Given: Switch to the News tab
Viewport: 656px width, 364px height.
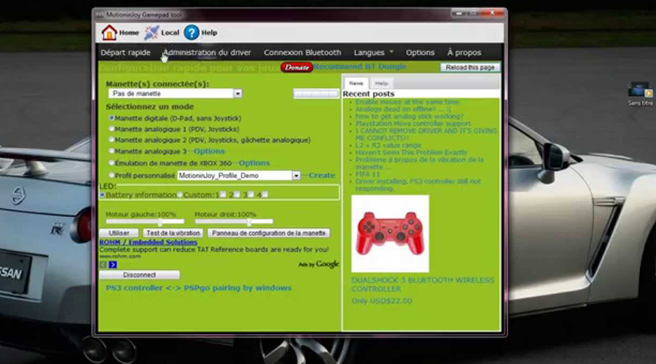Looking at the screenshot, I should pyautogui.click(x=356, y=83).
